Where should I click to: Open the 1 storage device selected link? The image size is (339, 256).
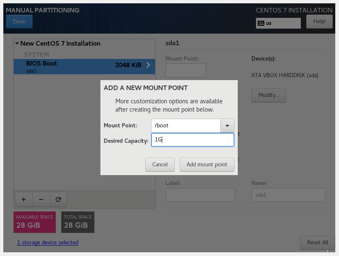[x=48, y=242]
